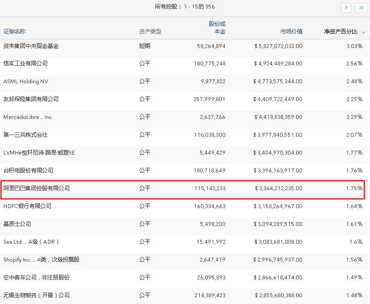Viewport: 370px width, 304px height.
Task: Select LVMH security name
Action: click(39, 152)
